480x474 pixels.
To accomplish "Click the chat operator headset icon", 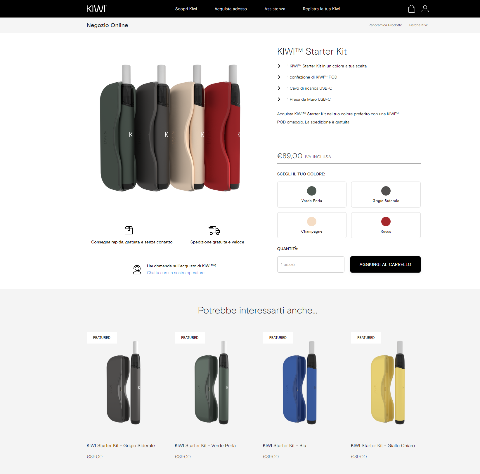I will coord(137,269).
